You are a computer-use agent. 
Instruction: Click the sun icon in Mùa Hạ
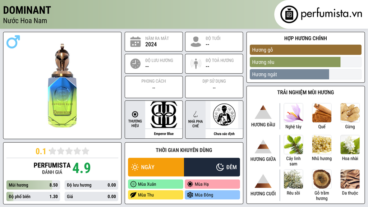[x=190, y=184]
